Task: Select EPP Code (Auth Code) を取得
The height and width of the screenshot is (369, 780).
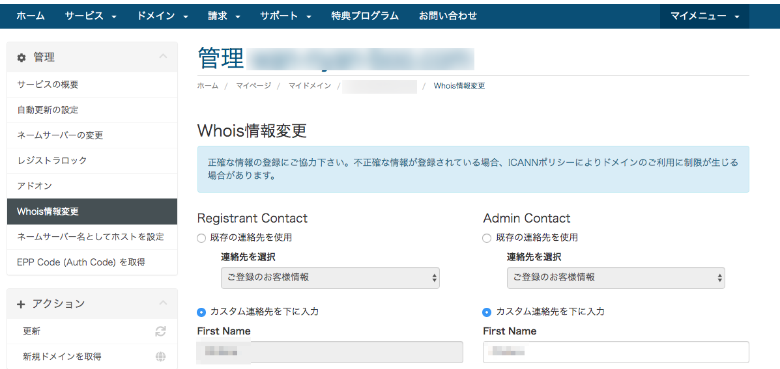Action: (81, 262)
